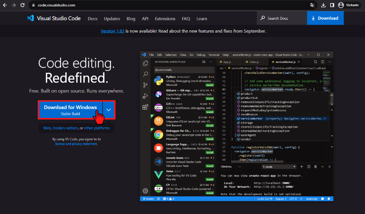This screenshot has height=214, width=365.
Task: Click the browser back arrow
Action: tap(5, 5)
